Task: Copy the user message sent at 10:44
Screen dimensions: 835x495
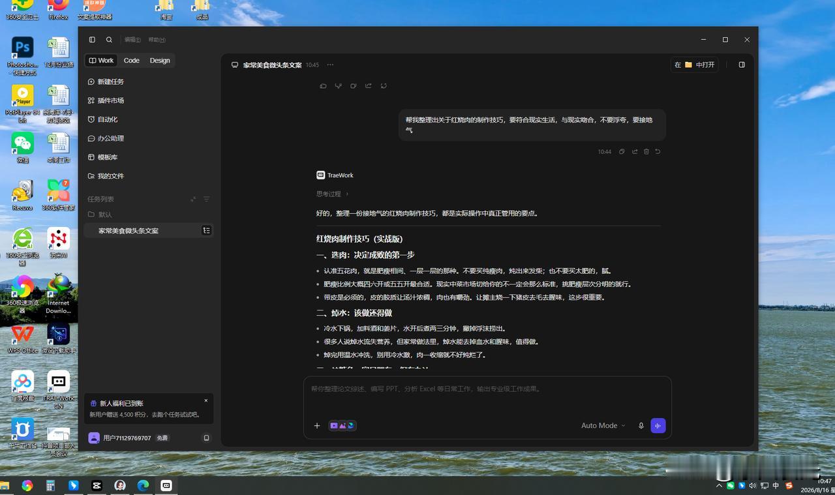Action: click(622, 151)
